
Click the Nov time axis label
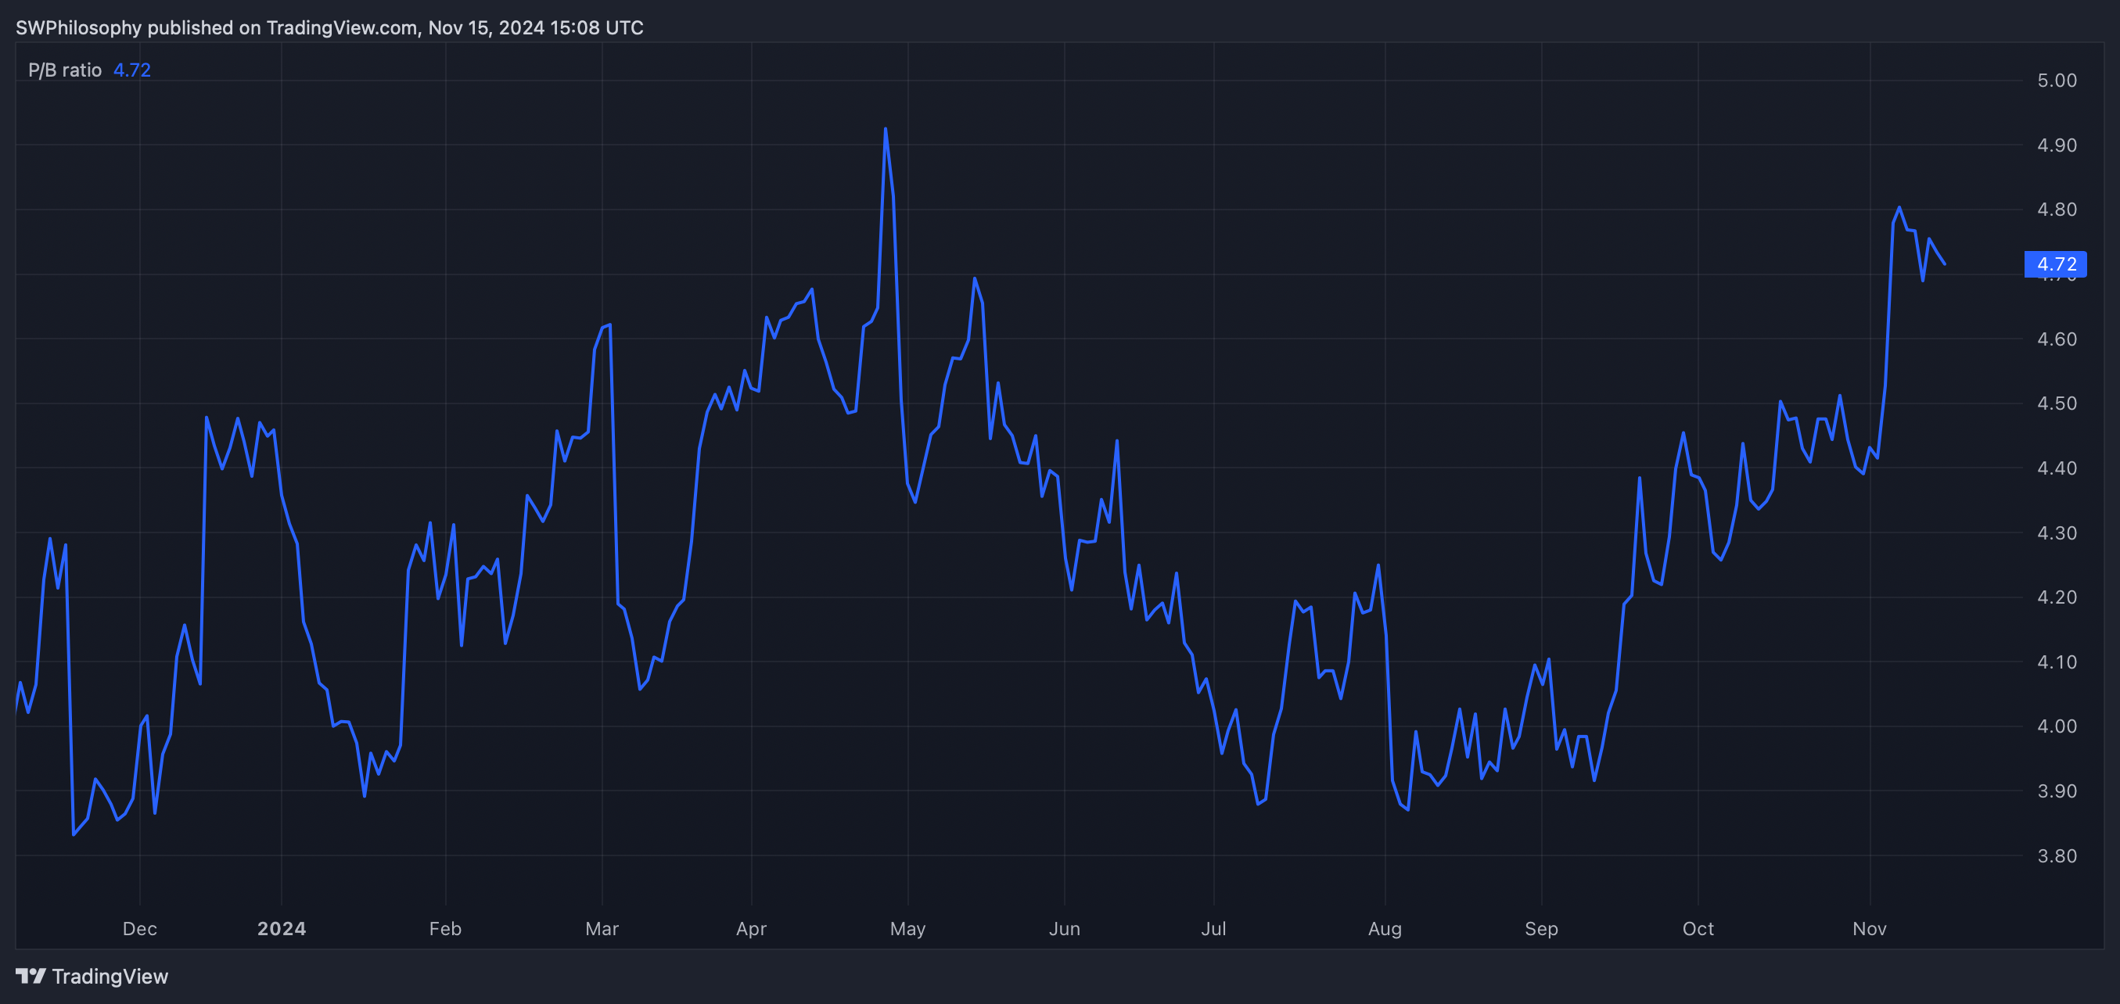pos(1869,928)
